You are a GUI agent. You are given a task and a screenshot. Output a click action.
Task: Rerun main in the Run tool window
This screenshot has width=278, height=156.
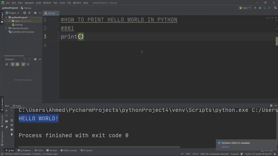7,111
